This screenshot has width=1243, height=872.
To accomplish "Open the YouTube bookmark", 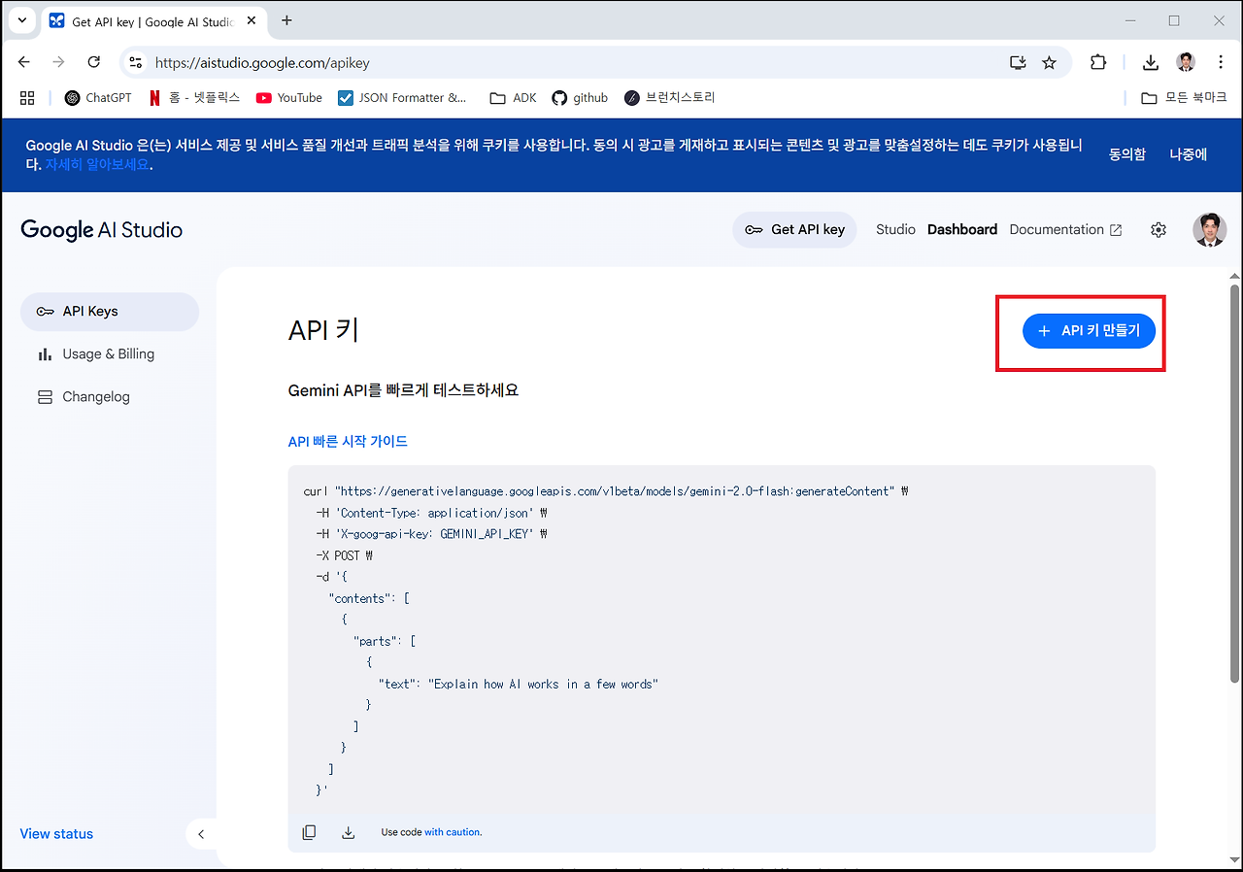I will click(289, 98).
